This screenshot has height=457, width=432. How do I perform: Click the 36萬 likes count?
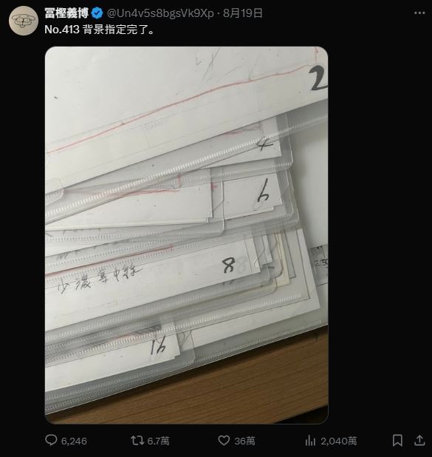[245, 441]
